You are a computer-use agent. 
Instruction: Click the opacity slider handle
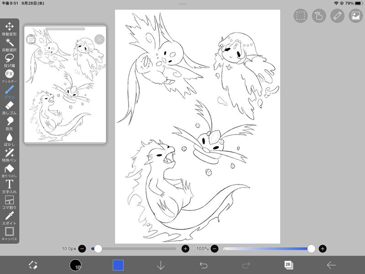pyautogui.click(x=311, y=248)
